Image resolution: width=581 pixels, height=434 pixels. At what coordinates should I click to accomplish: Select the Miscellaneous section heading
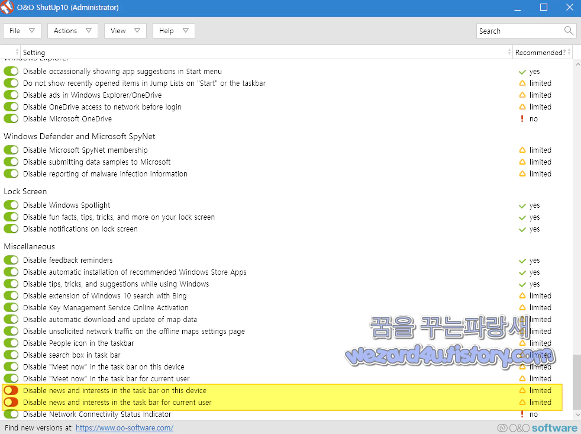(29, 246)
